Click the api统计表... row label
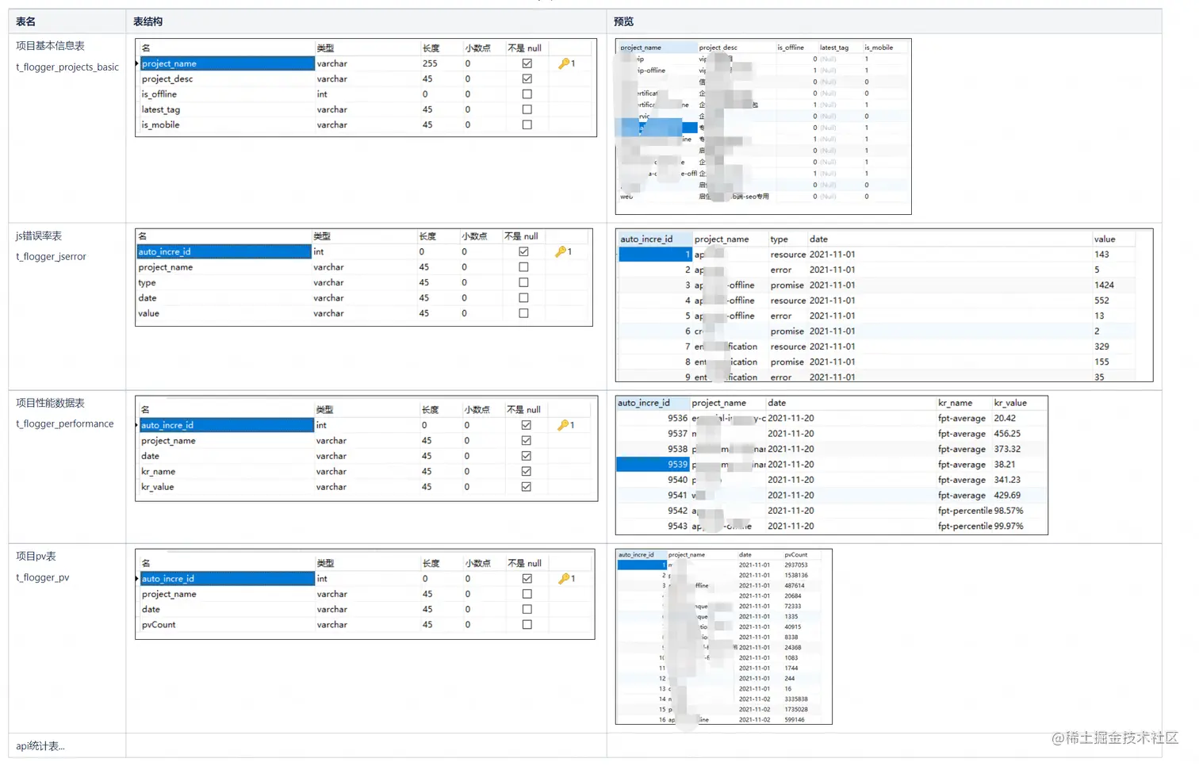The image size is (1199, 766). [x=40, y=746]
